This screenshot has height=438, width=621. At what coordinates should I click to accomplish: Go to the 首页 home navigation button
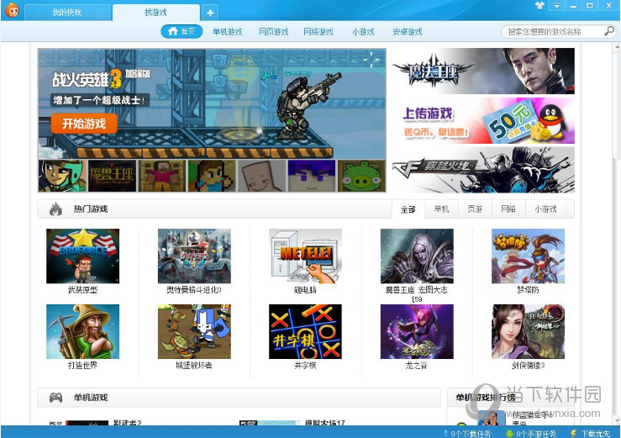pos(182,32)
